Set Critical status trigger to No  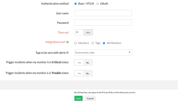(x=87, y=63)
